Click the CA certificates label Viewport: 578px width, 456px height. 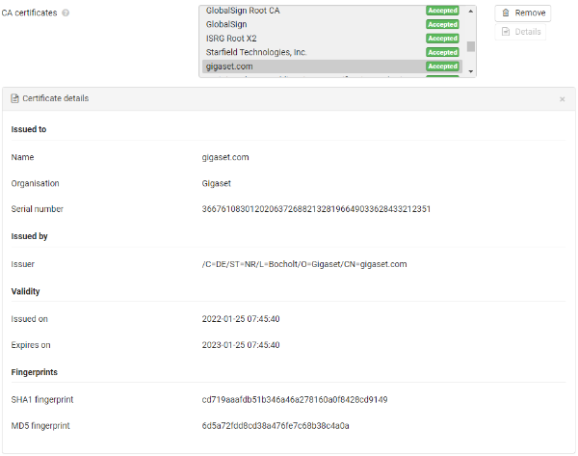pyautogui.click(x=29, y=13)
